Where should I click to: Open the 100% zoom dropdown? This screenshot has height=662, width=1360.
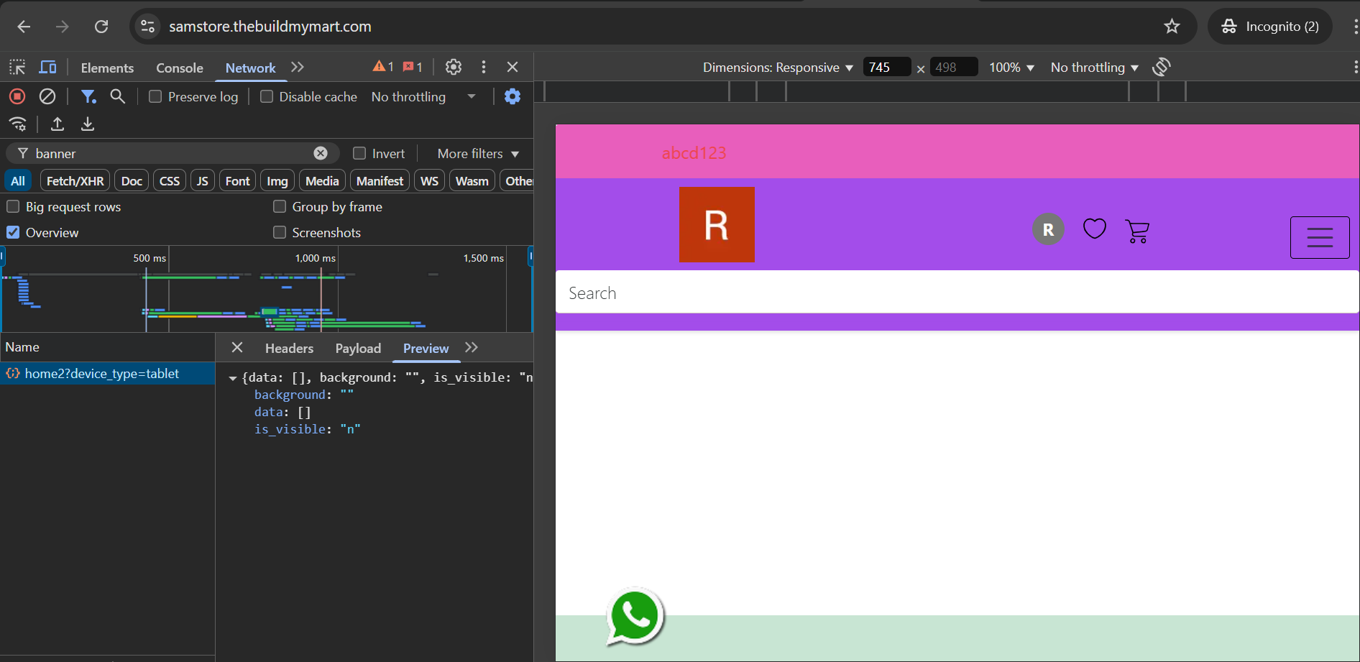(1011, 67)
